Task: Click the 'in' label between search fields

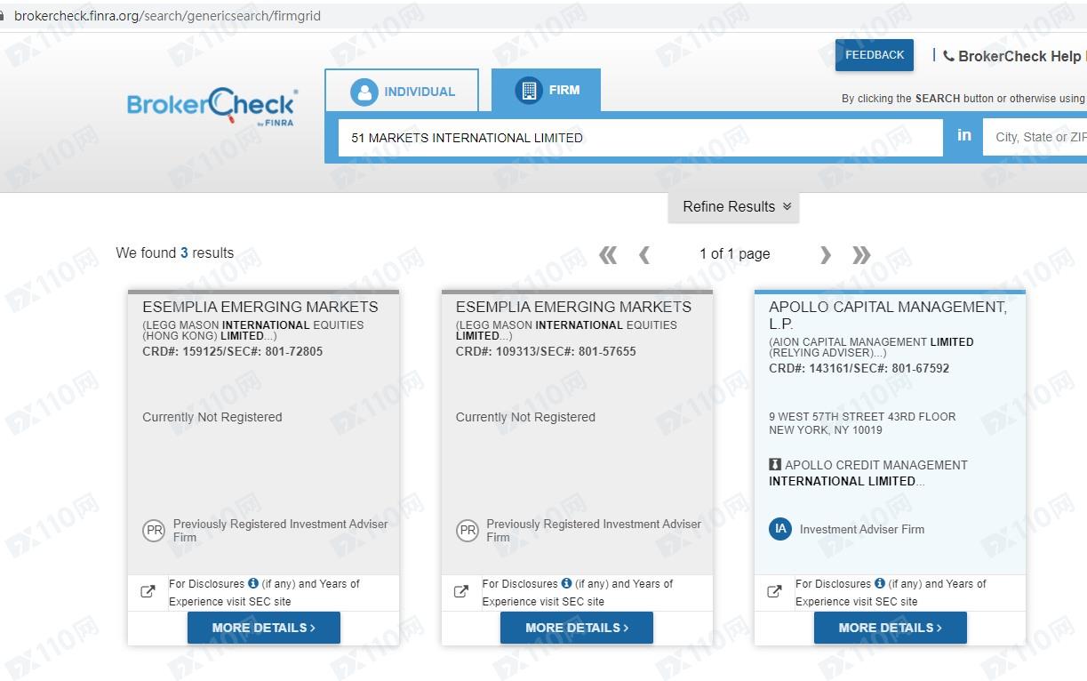Action: 964,135
